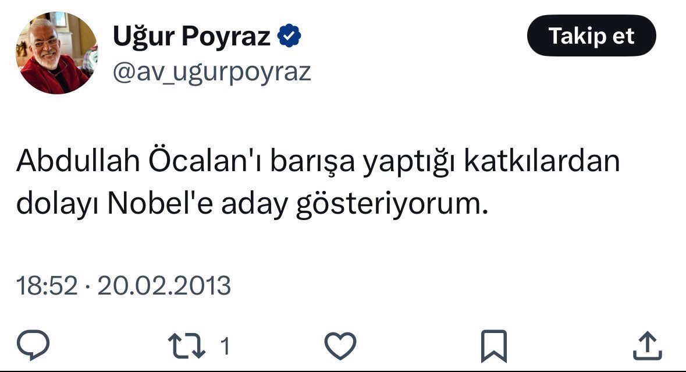
Task: Click the word katkılardan in the tweet
Action: (x=542, y=161)
